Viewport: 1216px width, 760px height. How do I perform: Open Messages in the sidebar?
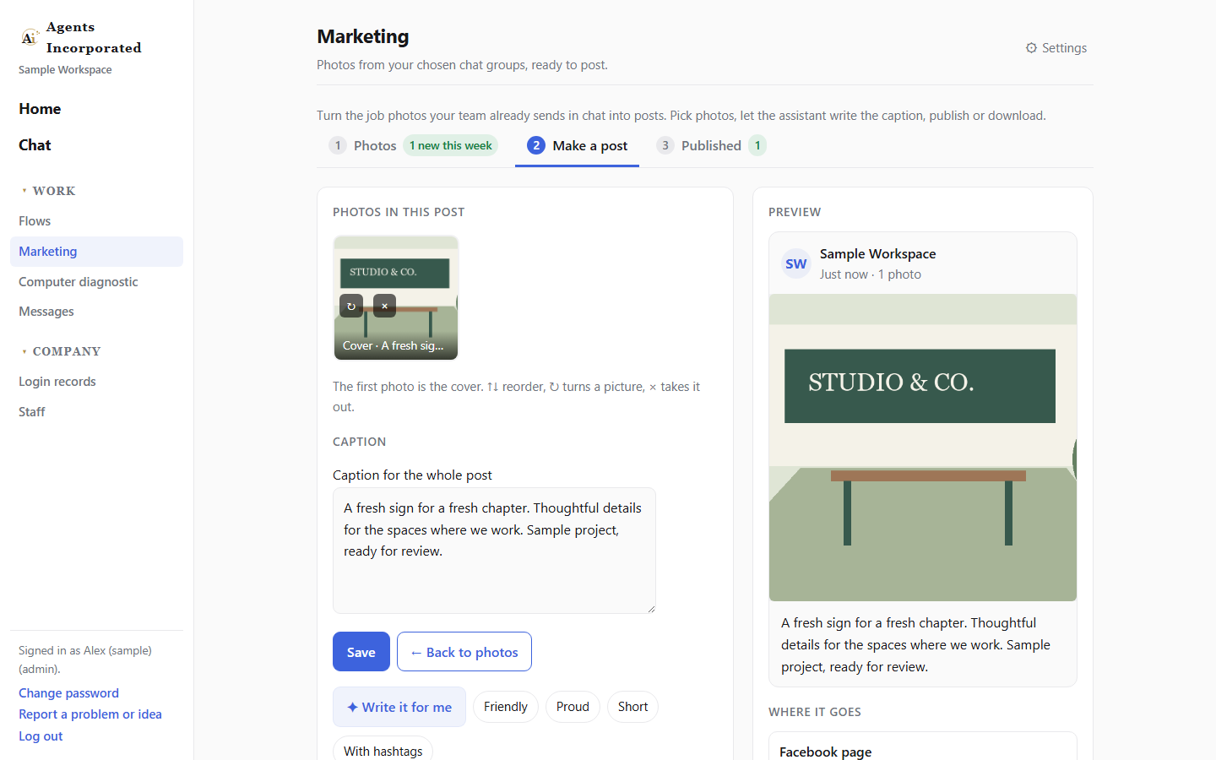(96, 312)
